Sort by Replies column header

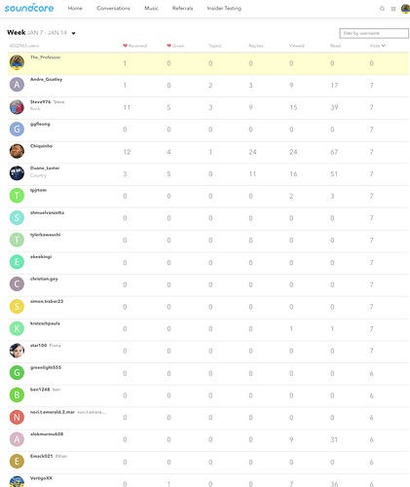tap(256, 46)
